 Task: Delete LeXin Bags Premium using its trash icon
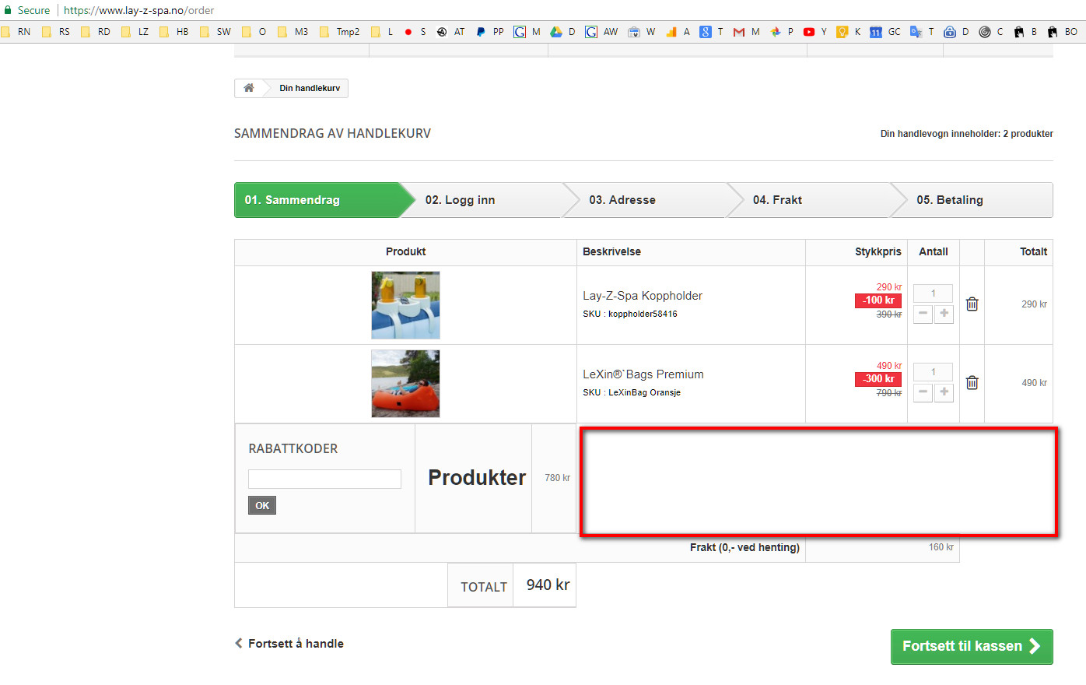(972, 382)
